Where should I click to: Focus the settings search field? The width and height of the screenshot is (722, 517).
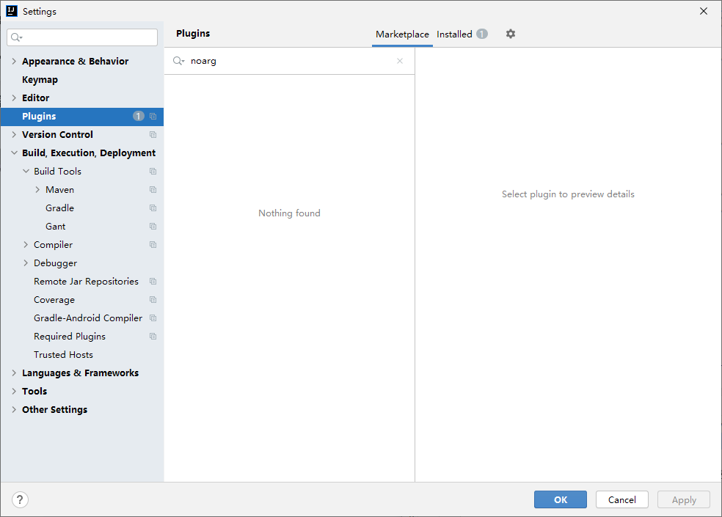82,37
